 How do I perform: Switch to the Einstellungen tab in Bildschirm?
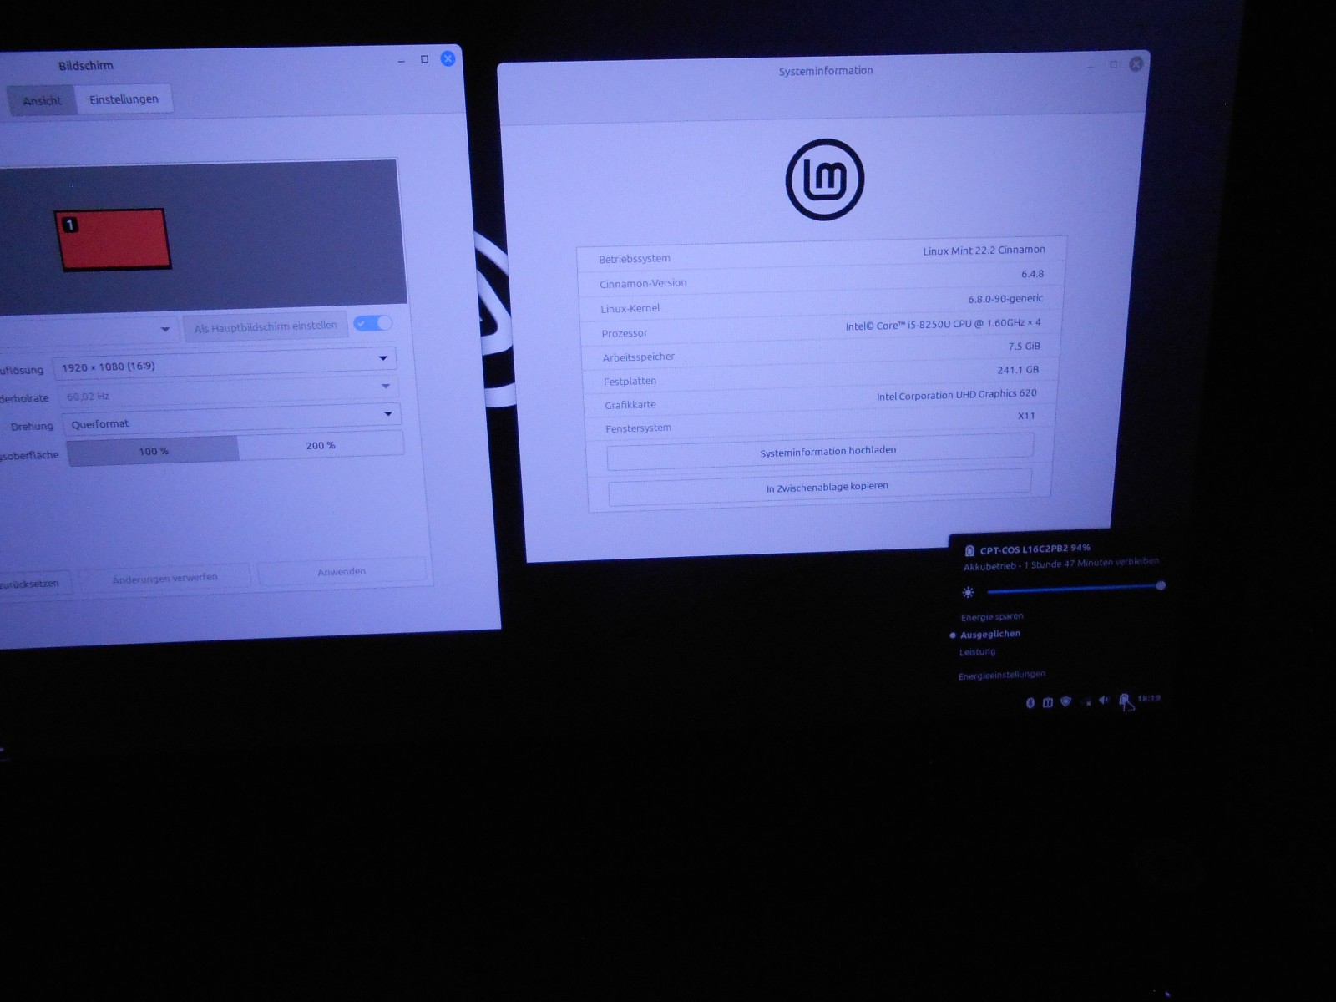[124, 99]
